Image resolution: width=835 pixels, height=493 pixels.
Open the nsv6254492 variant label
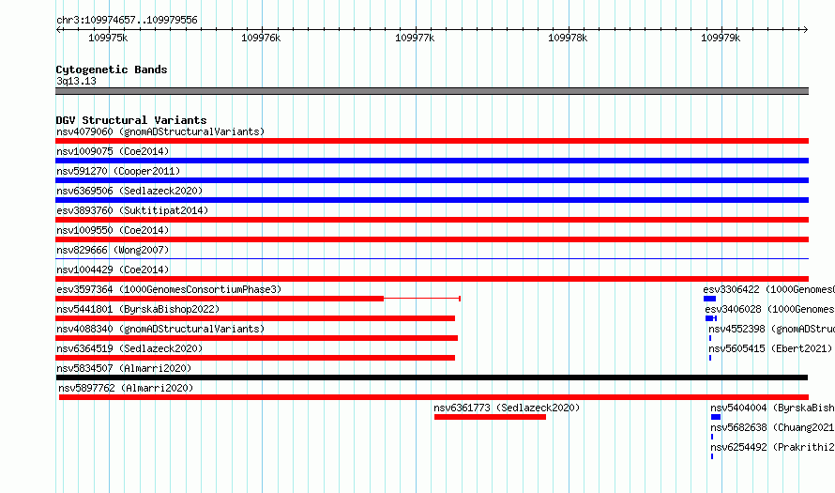pos(773,447)
